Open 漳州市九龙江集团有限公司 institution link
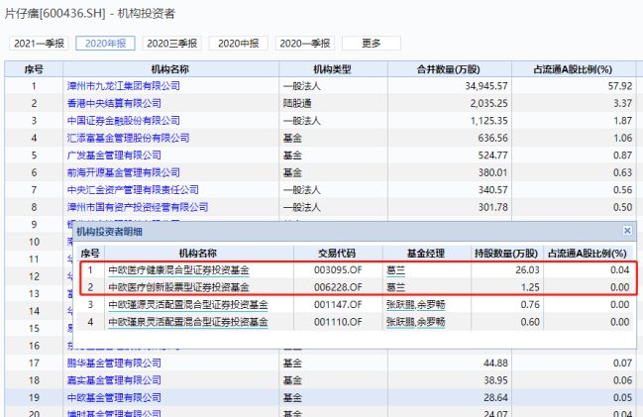The image size is (643, 417). [x=123, y=86]
